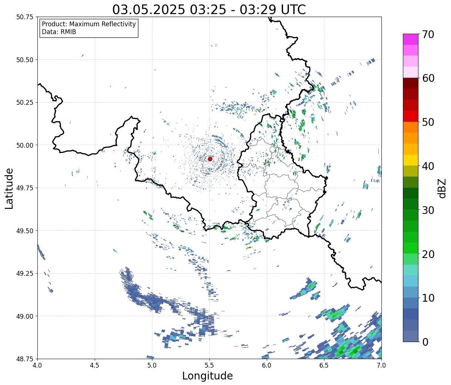Click the longitude tick label 5.5
Viewport: 451px width, 385px height.
[209, 365]
